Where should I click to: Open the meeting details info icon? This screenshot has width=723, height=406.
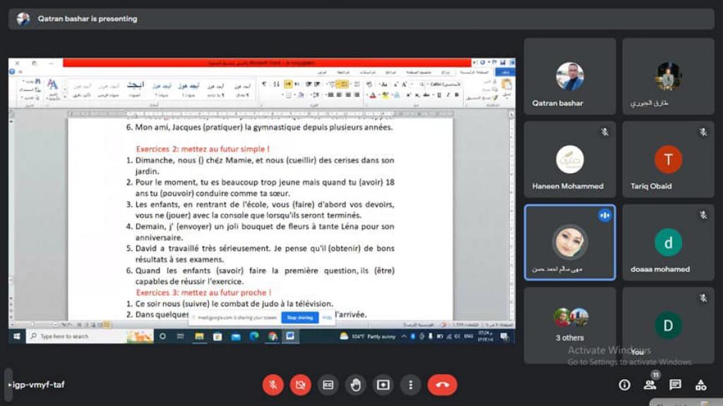624,385
